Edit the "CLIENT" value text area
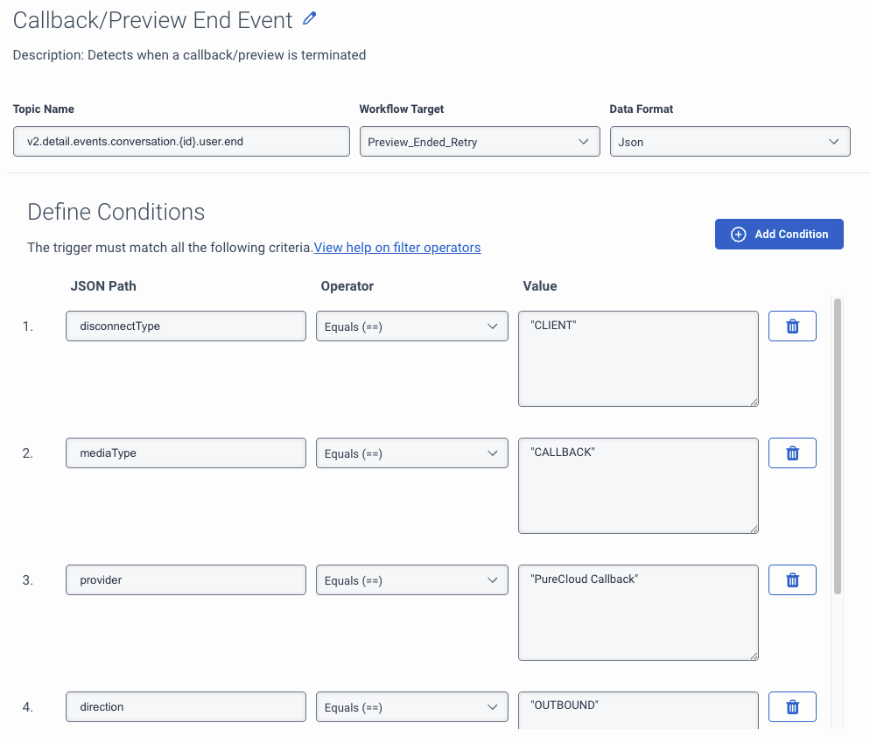The width and height of the screenshot is (870, 737). 638,359
